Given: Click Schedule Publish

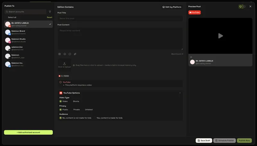Looking at the screenshot, I should (x=225, y=141).
